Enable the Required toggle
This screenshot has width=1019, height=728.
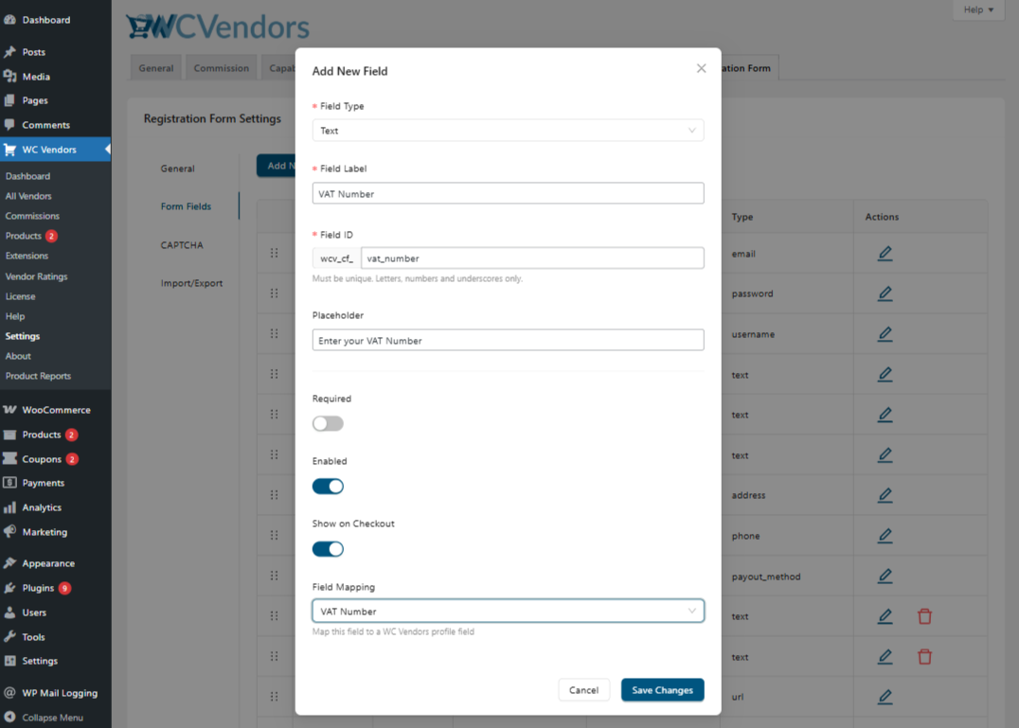point(328,424)
